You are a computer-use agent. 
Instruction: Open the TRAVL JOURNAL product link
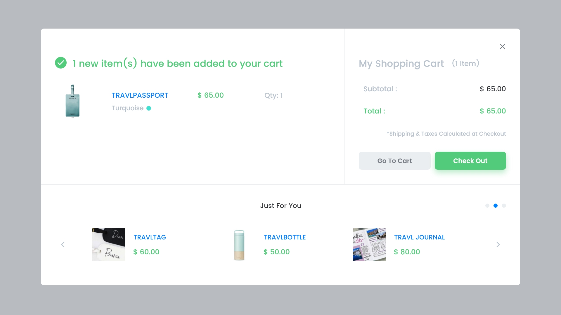[x=419, y=237]
